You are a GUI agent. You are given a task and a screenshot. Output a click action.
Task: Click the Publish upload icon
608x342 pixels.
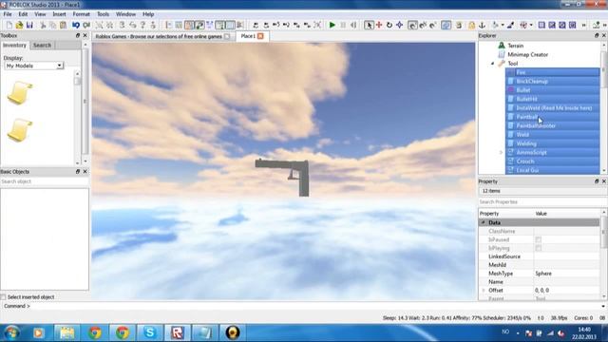tap(596, 26)
